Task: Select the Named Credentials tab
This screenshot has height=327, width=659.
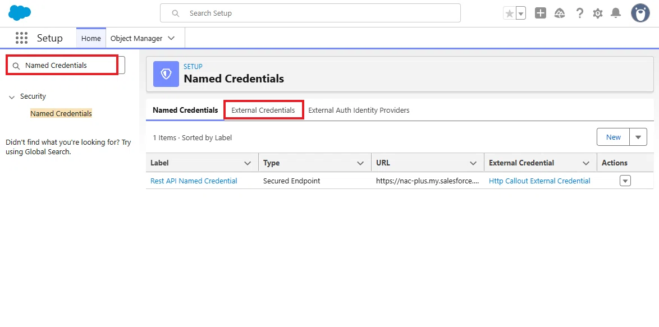Action: click(x=185, y=110)
